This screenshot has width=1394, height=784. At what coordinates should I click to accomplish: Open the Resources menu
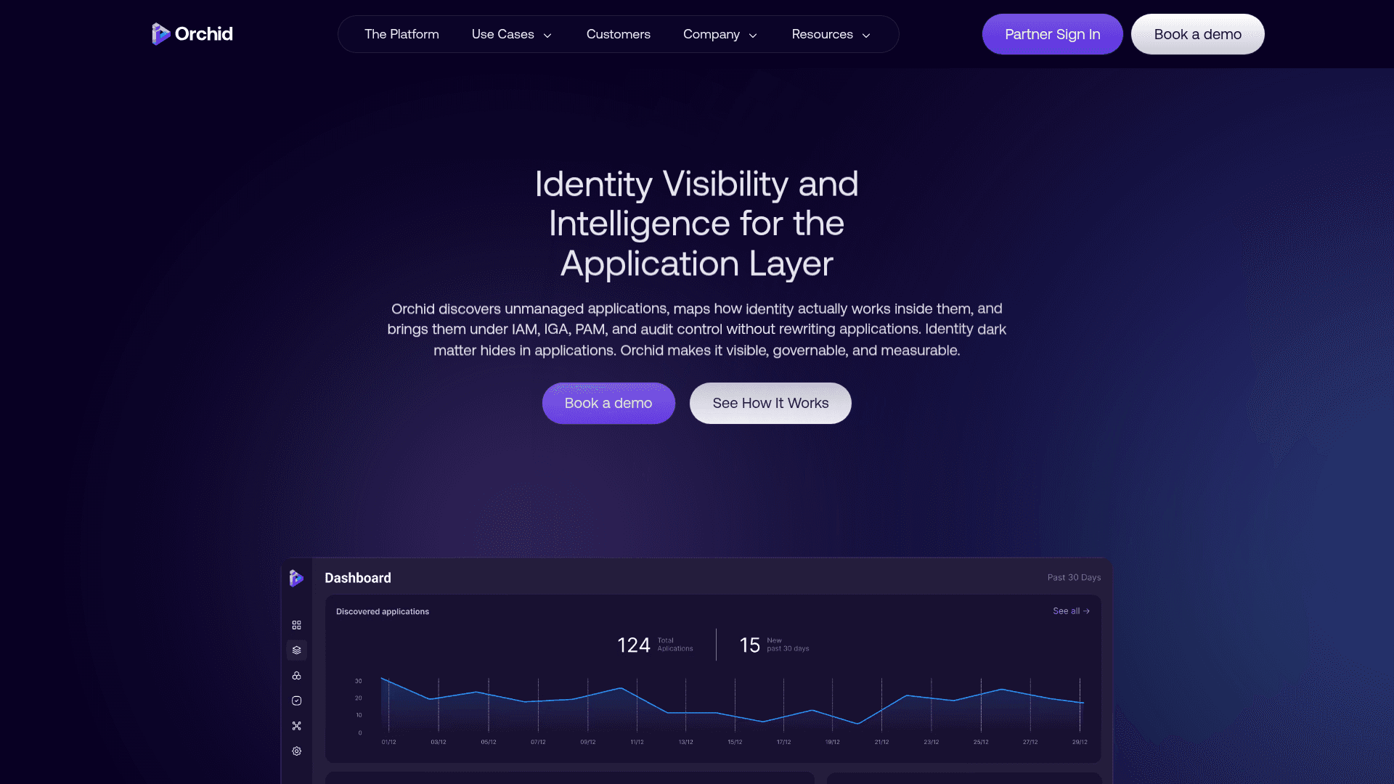[822, 34]
